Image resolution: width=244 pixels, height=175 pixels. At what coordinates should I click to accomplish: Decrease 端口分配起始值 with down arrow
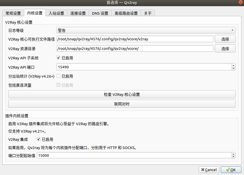point(233,157)
